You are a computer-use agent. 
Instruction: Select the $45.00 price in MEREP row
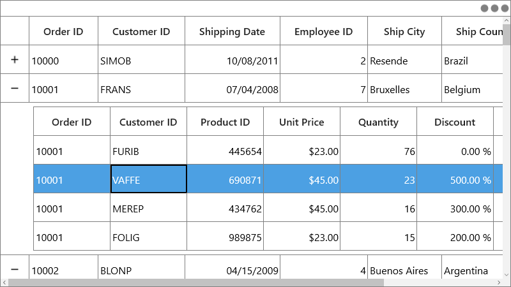301,207
